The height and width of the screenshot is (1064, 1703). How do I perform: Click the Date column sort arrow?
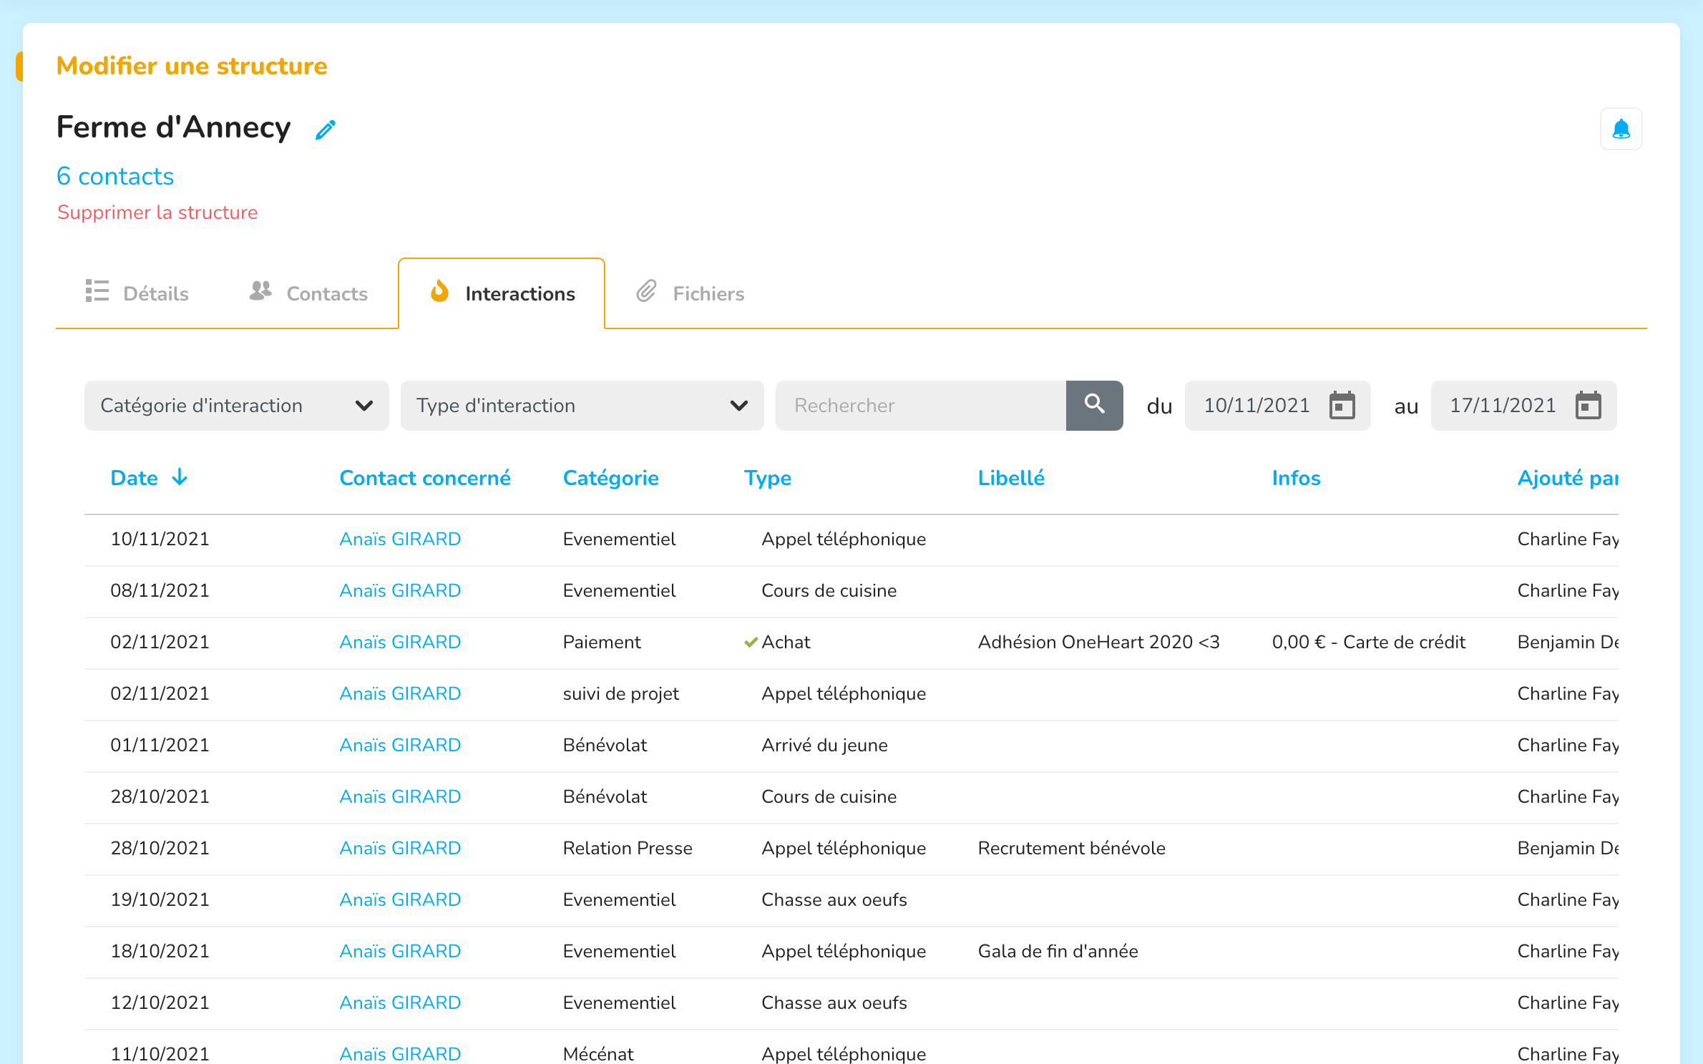pos(180,477)
